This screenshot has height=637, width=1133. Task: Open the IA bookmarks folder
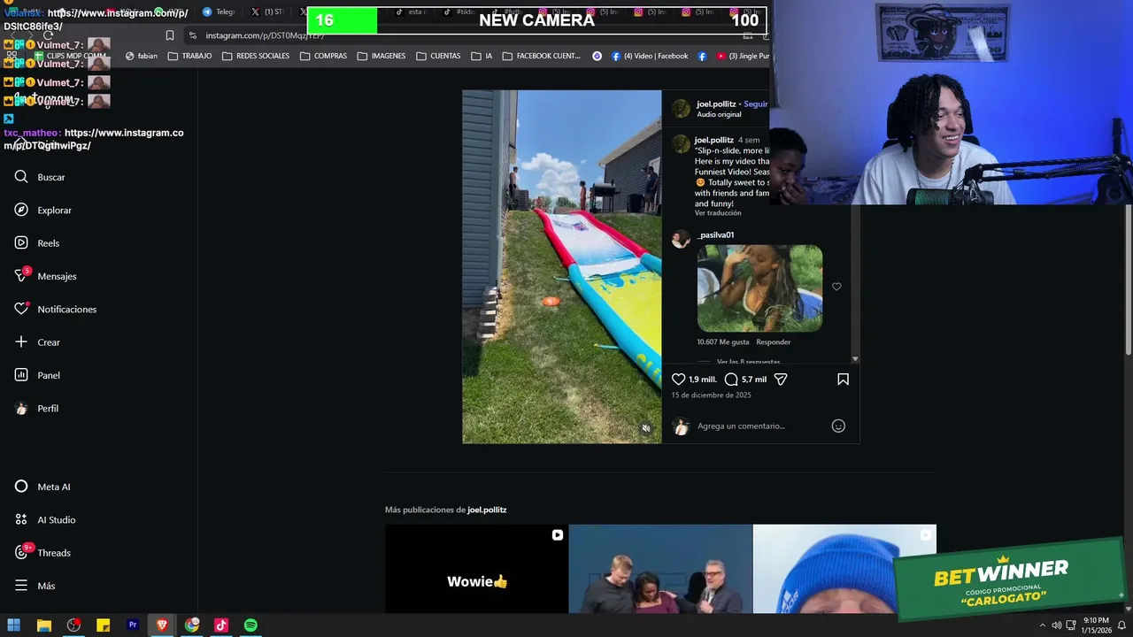(482, 56)
